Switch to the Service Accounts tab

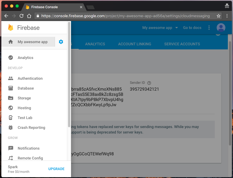coord(182,44)
